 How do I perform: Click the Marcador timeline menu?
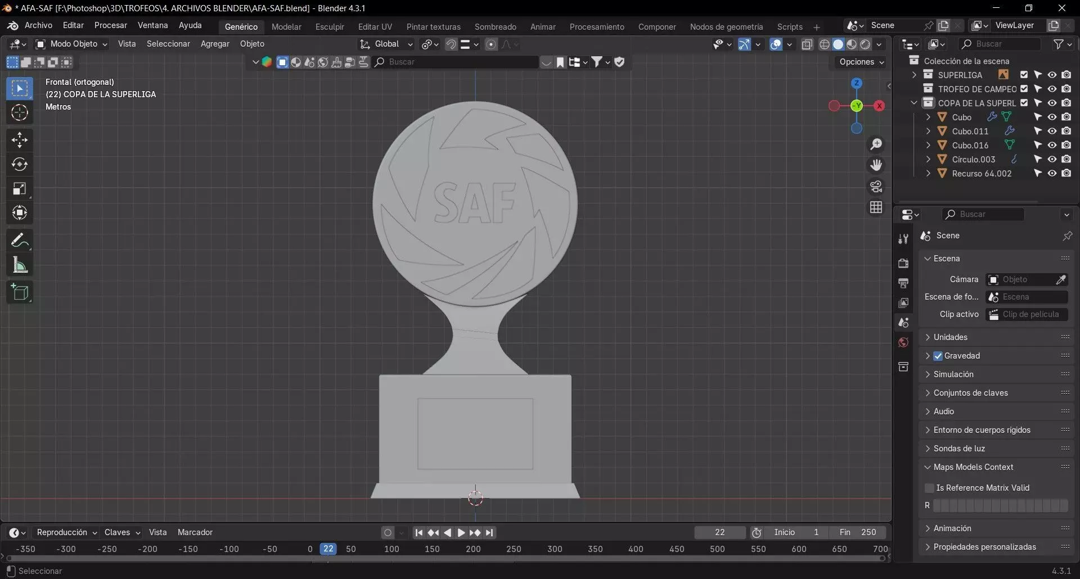(x=195, y=532)
